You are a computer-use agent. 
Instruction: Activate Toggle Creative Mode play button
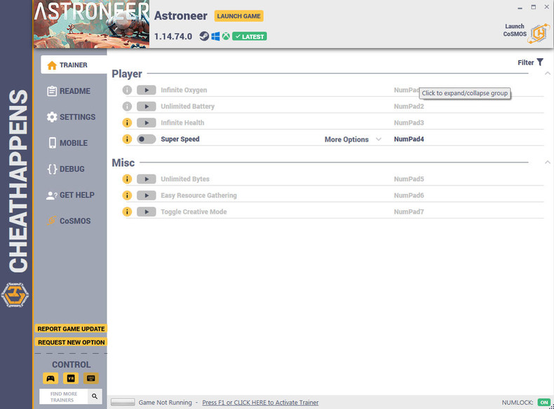click(147, 212)
